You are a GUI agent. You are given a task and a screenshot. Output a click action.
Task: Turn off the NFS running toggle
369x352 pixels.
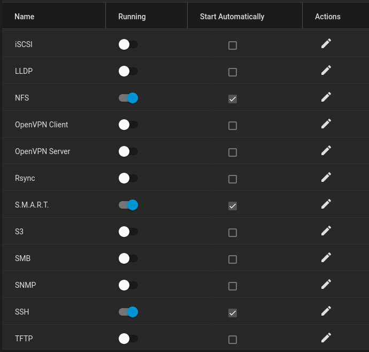coord(128,98)
